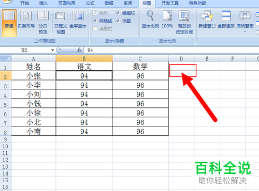Select row 8 header
The image size is (259, 191).
[x=6, y=132]
